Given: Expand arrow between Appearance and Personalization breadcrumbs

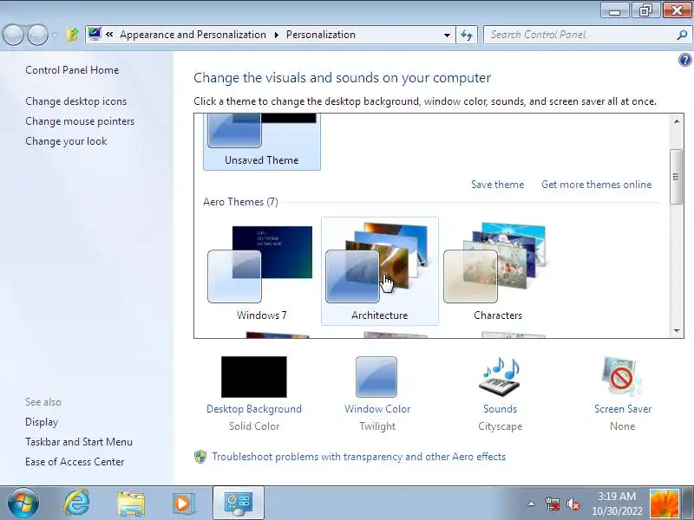Looking at the screenshot, I should [x=277, y=35].
